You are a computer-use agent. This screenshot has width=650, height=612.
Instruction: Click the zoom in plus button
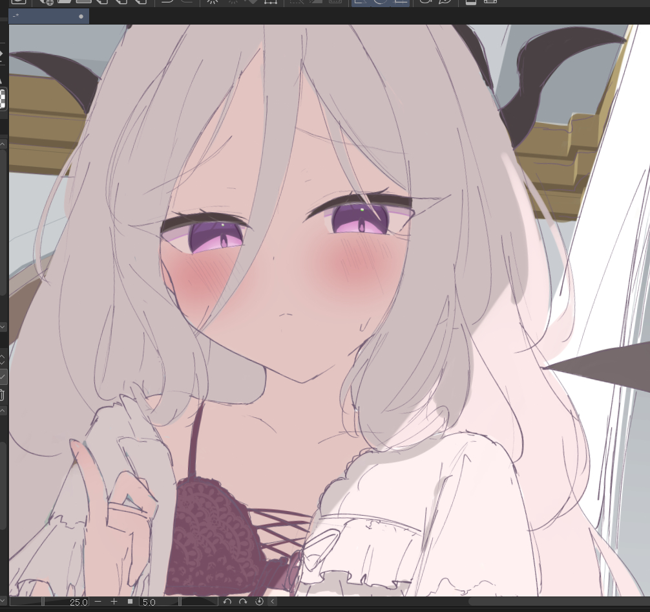pyautogui.click(x=114, y=601)
